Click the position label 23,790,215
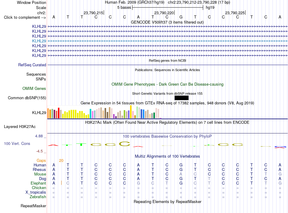 pyautogui.click(x=93, y=13)
